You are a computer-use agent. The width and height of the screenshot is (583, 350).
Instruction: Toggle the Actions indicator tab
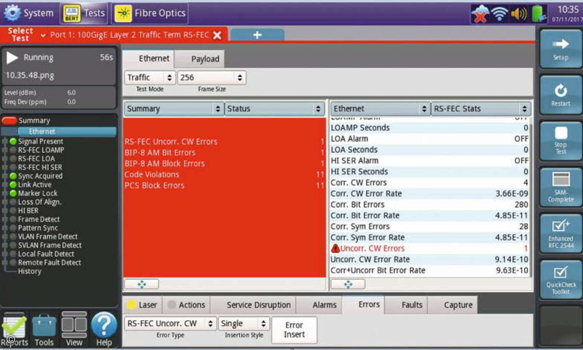[187, 305]
